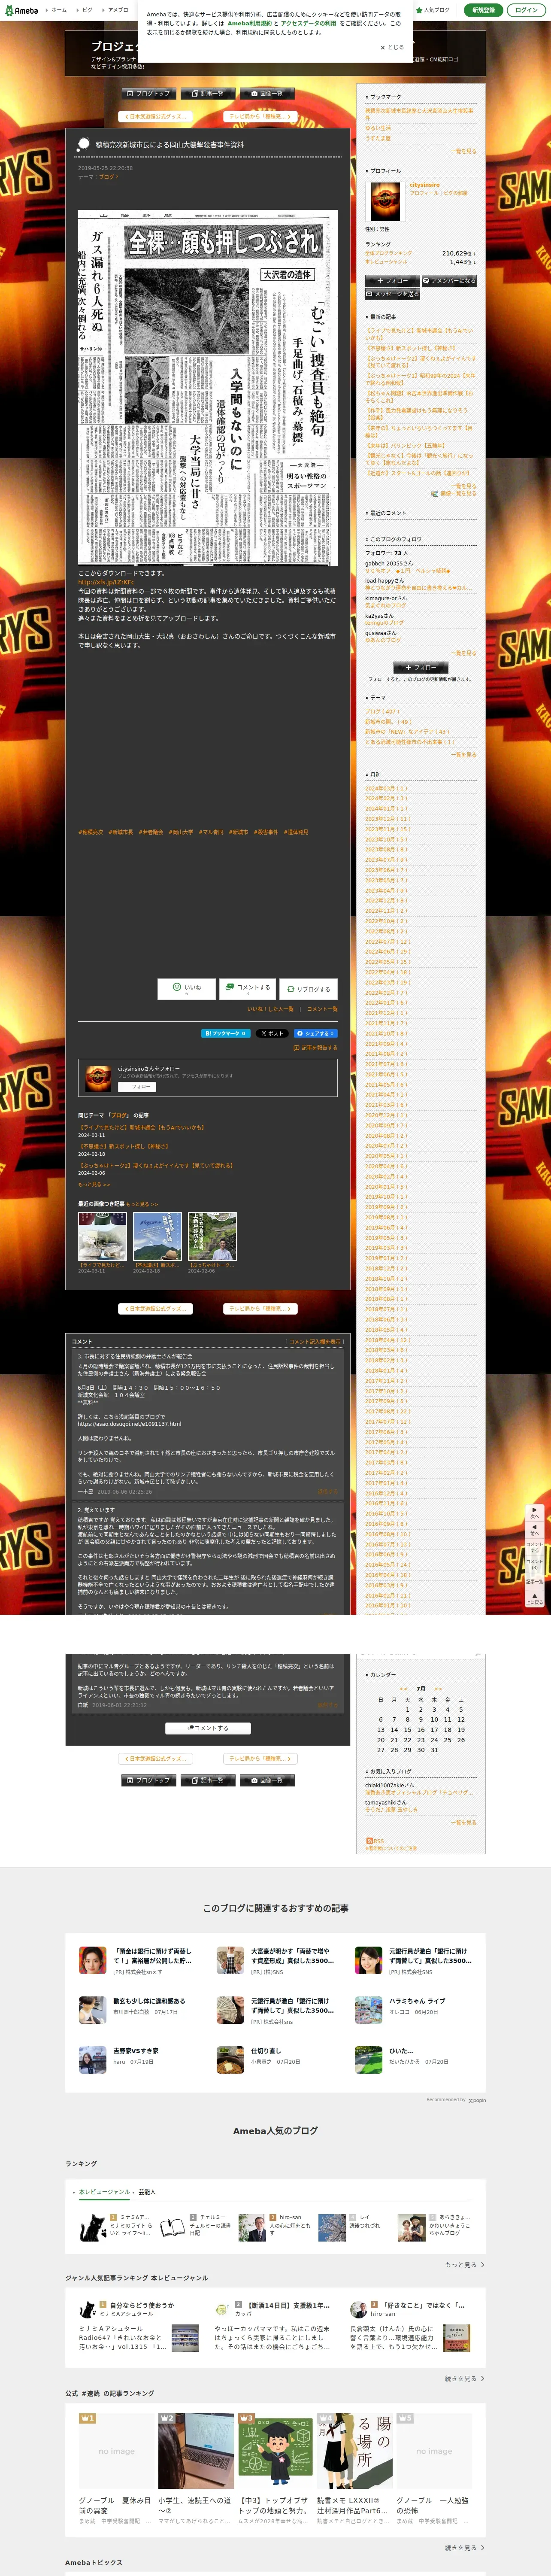Click the sidebar profile avatar image
The height and width of the screenshot is (2576, 551).
click(385, 201)
